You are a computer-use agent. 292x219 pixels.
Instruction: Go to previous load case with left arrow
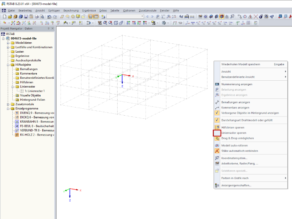point(147,17)
